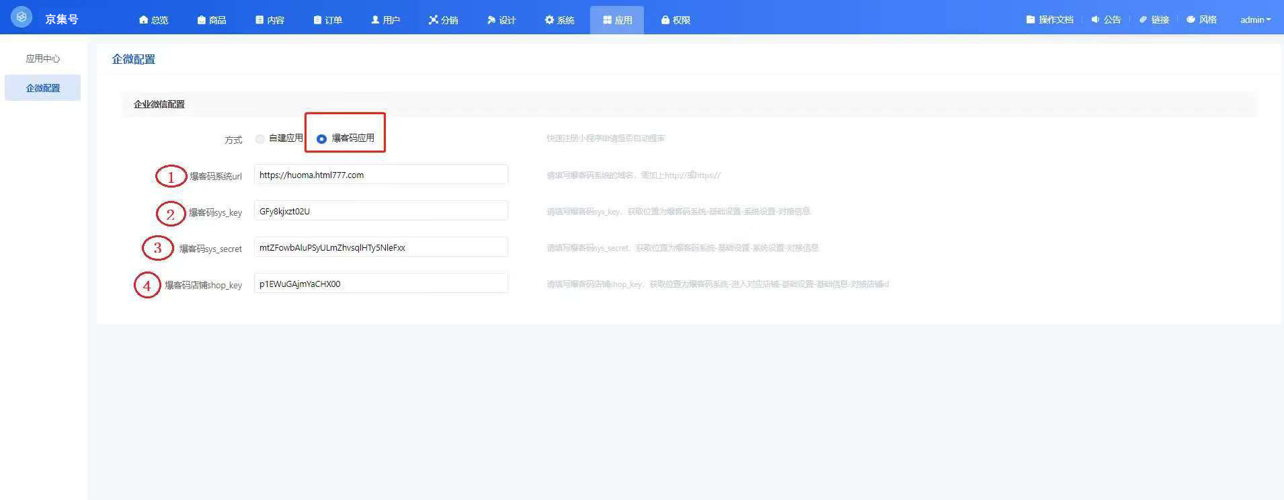Image resolution: width=1284 pixels, height=500 pixels.
Task: Click the 爆客码sys_secret input box
Action: [x=380, y=247]
